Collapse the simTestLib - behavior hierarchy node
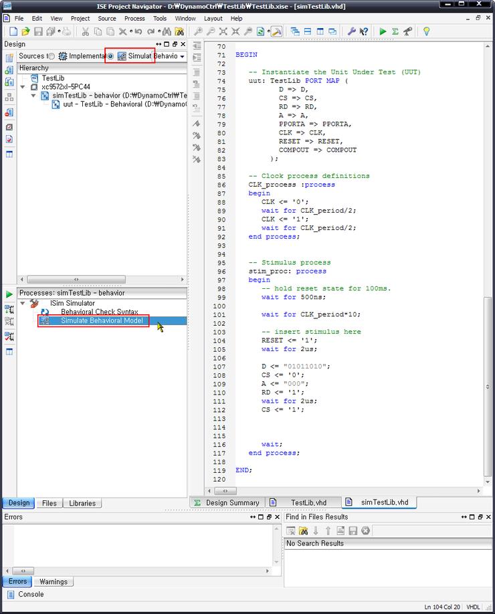 (x=33, y=96)
